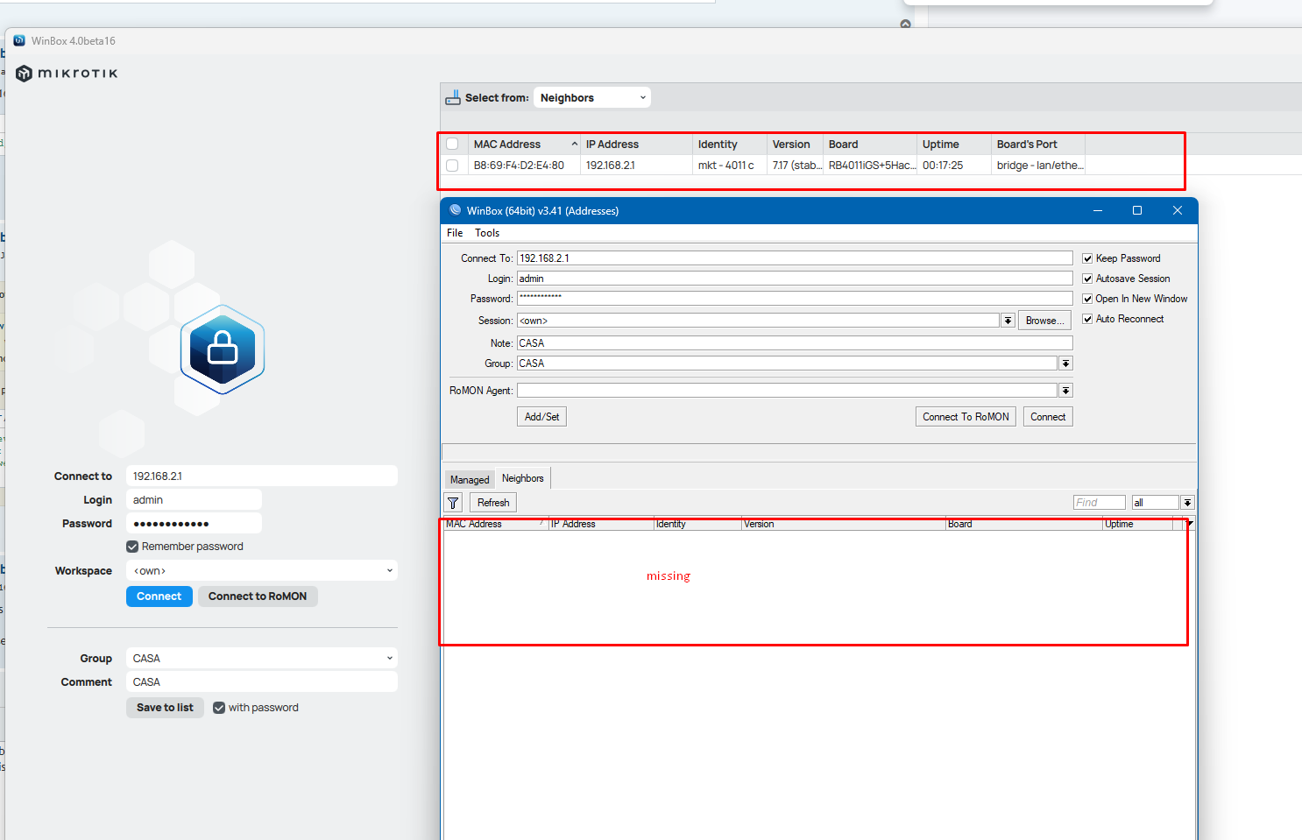Viewport: 1302px width, 840px height.
Task: Click the Browse... button
Action: pyautogui.click(x=1044, y=321)
